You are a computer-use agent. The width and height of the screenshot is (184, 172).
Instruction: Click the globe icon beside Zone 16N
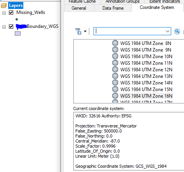115,96
